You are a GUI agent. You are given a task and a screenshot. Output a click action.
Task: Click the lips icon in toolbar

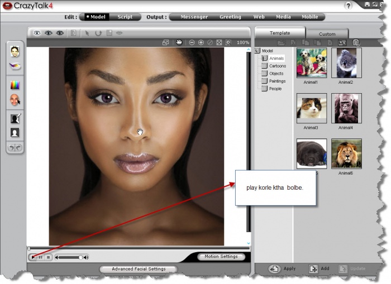119,32
